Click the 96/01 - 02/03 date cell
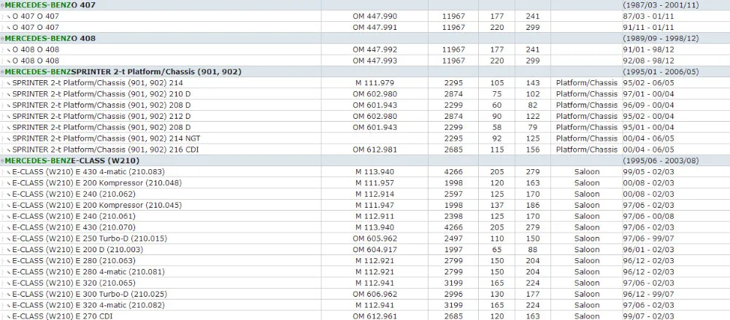The width and height of the screenshot is (730, 320). pos(648,250)
